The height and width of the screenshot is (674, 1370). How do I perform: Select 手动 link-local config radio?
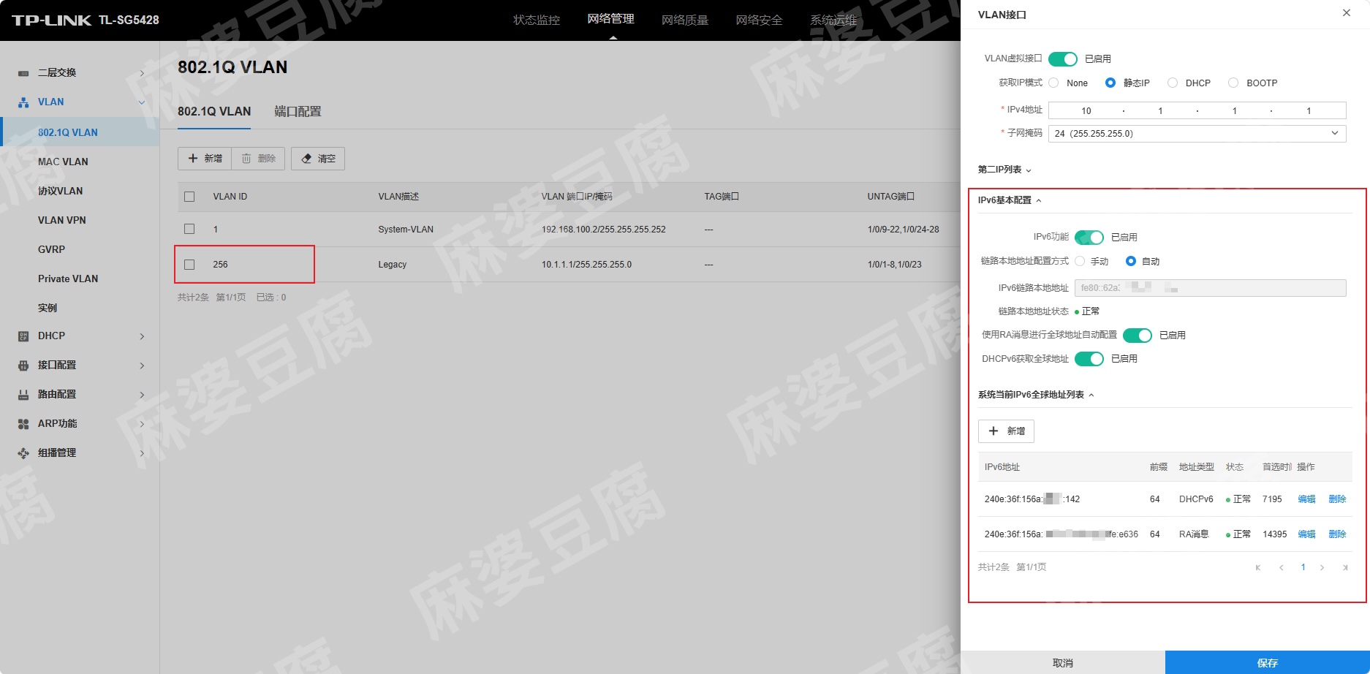coord(1080,262)
